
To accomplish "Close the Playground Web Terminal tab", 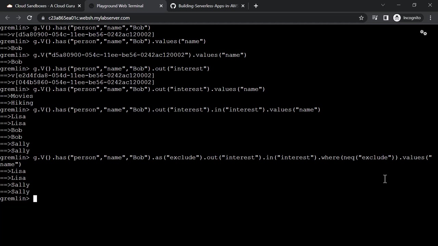I will (162, 6).
